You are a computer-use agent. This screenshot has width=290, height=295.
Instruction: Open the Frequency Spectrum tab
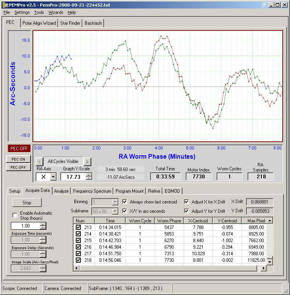tap(92, 191)
